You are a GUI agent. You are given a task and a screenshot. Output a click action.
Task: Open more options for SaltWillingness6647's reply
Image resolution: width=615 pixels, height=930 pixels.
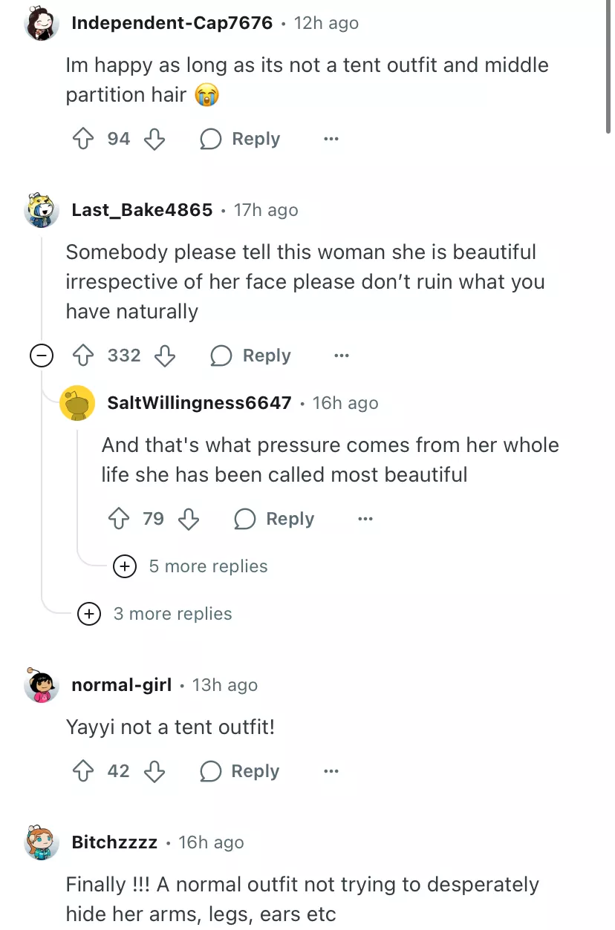365,519
